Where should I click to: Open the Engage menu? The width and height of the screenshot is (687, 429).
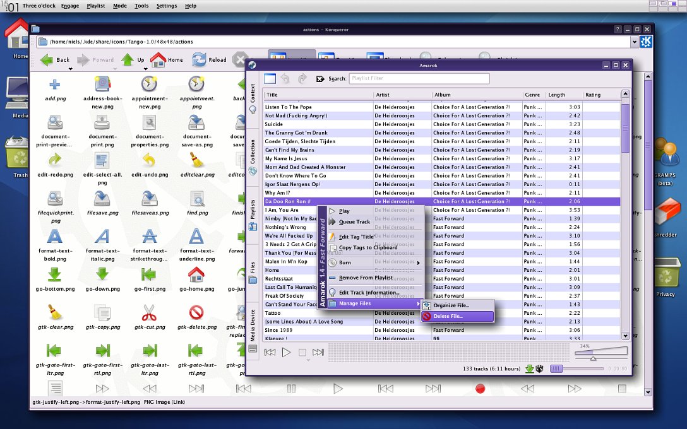pos(70,6)
